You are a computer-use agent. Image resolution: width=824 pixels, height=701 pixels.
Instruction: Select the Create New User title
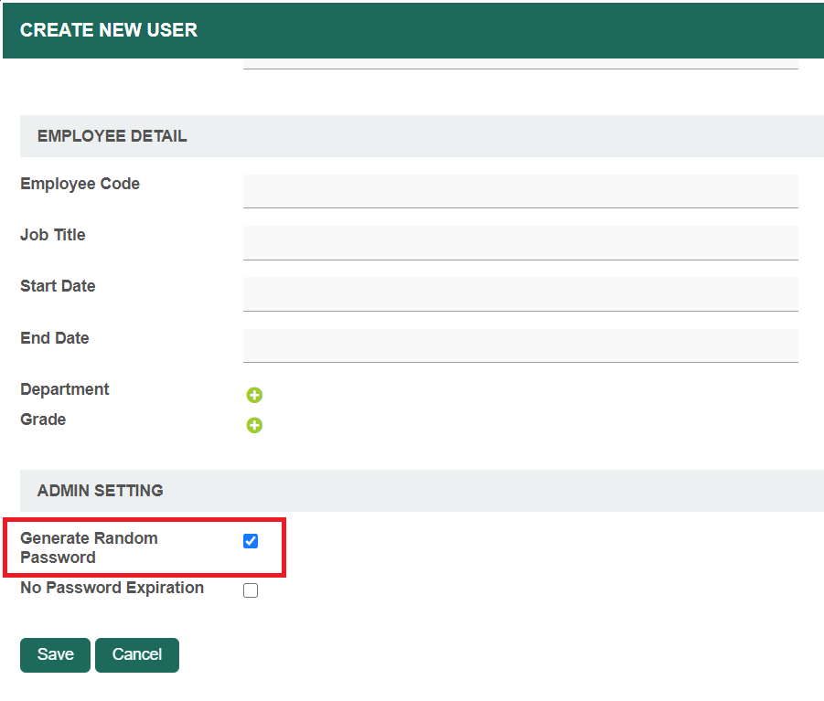[109, 30]
